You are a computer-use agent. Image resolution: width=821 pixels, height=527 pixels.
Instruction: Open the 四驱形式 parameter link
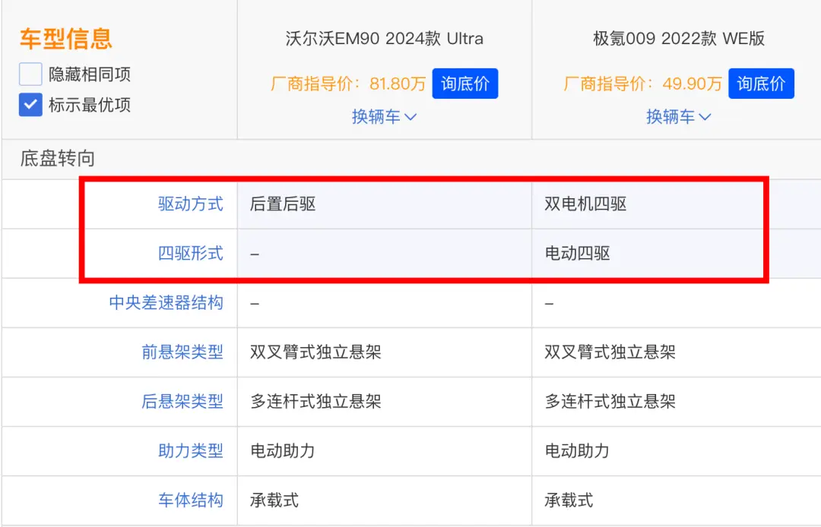(x=191, y=253)
